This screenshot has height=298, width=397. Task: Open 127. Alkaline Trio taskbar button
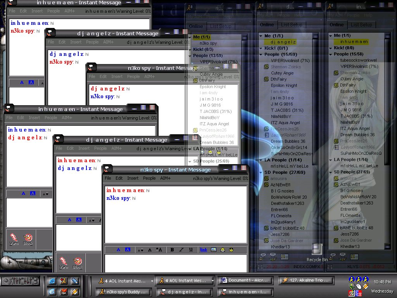pyautogui.click(x=306, y=280)
